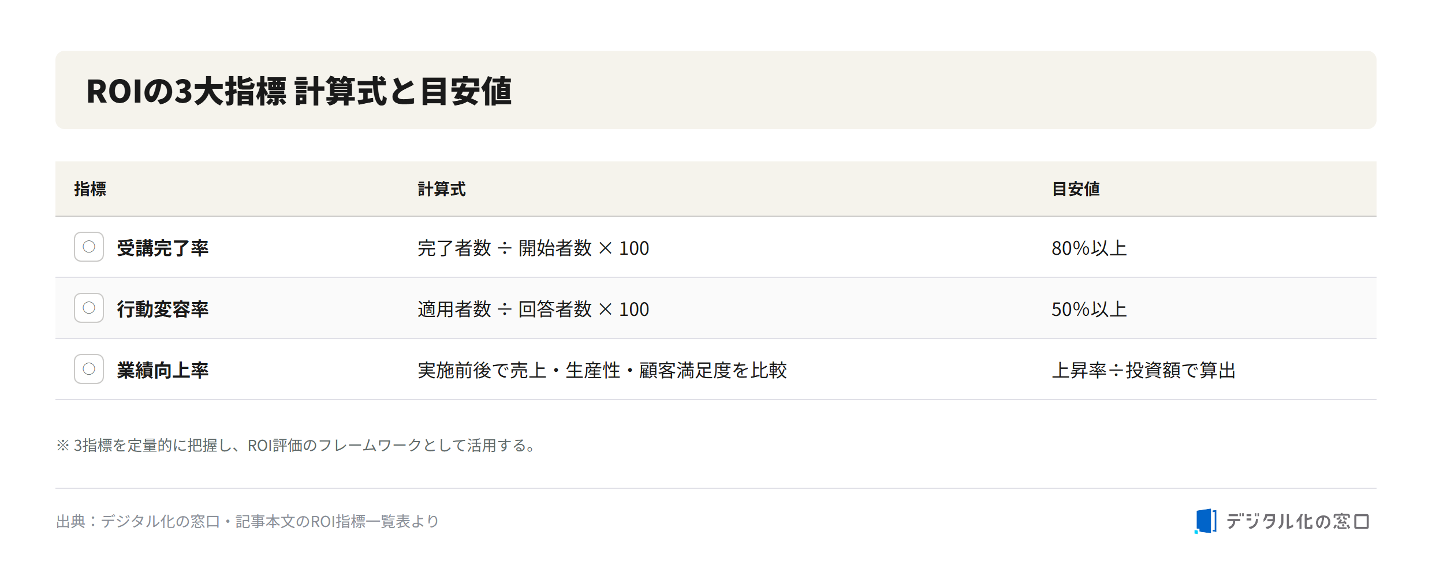Click the 80%以上 target value

pos(1089,248)
